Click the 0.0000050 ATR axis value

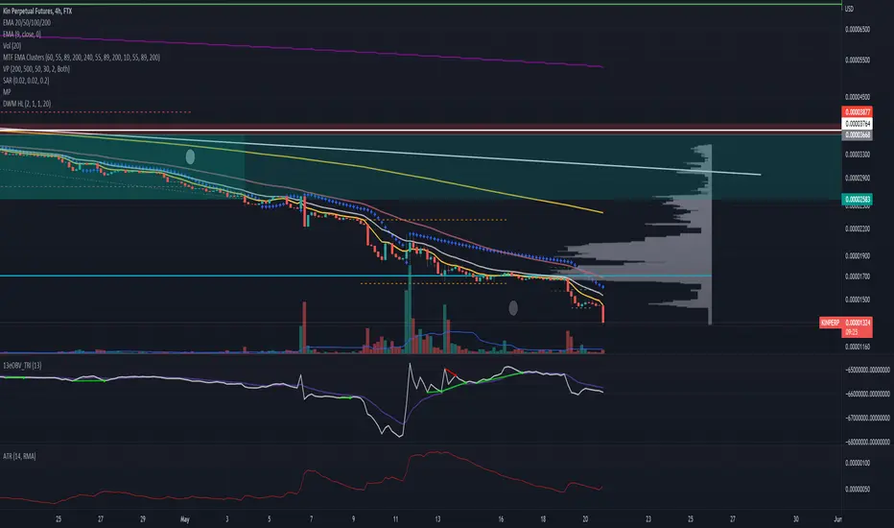pyautogui.click(x=858, y=490)
